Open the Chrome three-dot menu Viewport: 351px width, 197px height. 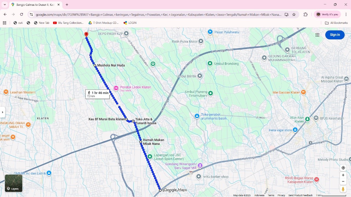[x=346, y=15]
